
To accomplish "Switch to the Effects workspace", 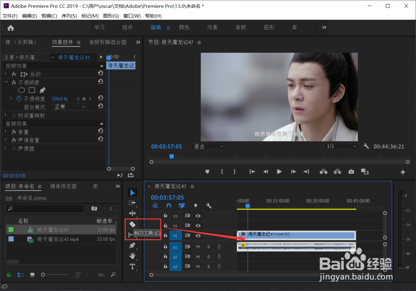I will point(212,27).
